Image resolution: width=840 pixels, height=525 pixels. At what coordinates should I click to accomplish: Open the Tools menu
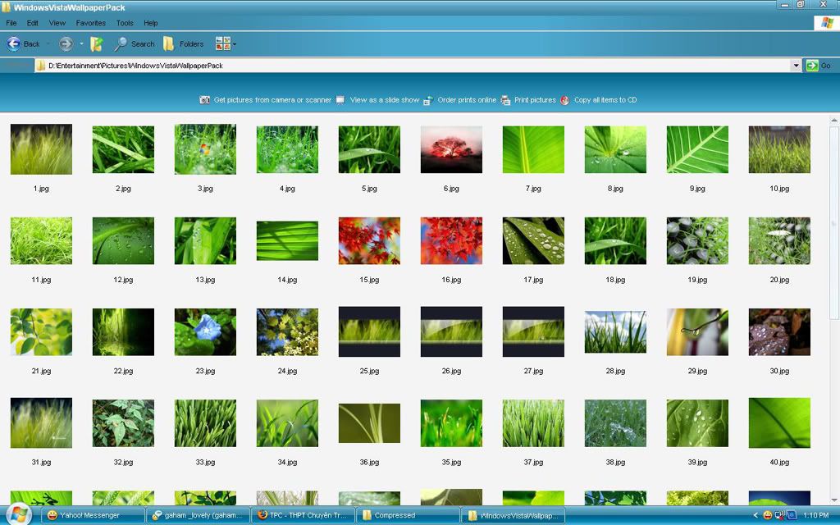pos(125,23)
